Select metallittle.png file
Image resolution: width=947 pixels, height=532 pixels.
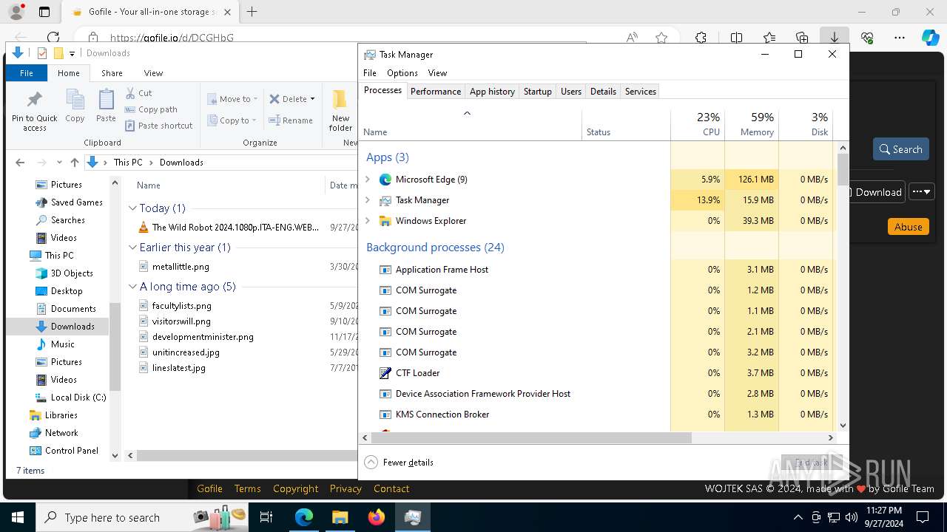tap(181, 267)
